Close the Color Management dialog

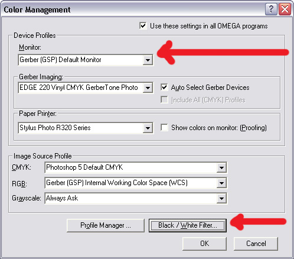(x=285, y=9)
